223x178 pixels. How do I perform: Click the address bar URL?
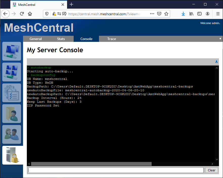click(105, 14)
